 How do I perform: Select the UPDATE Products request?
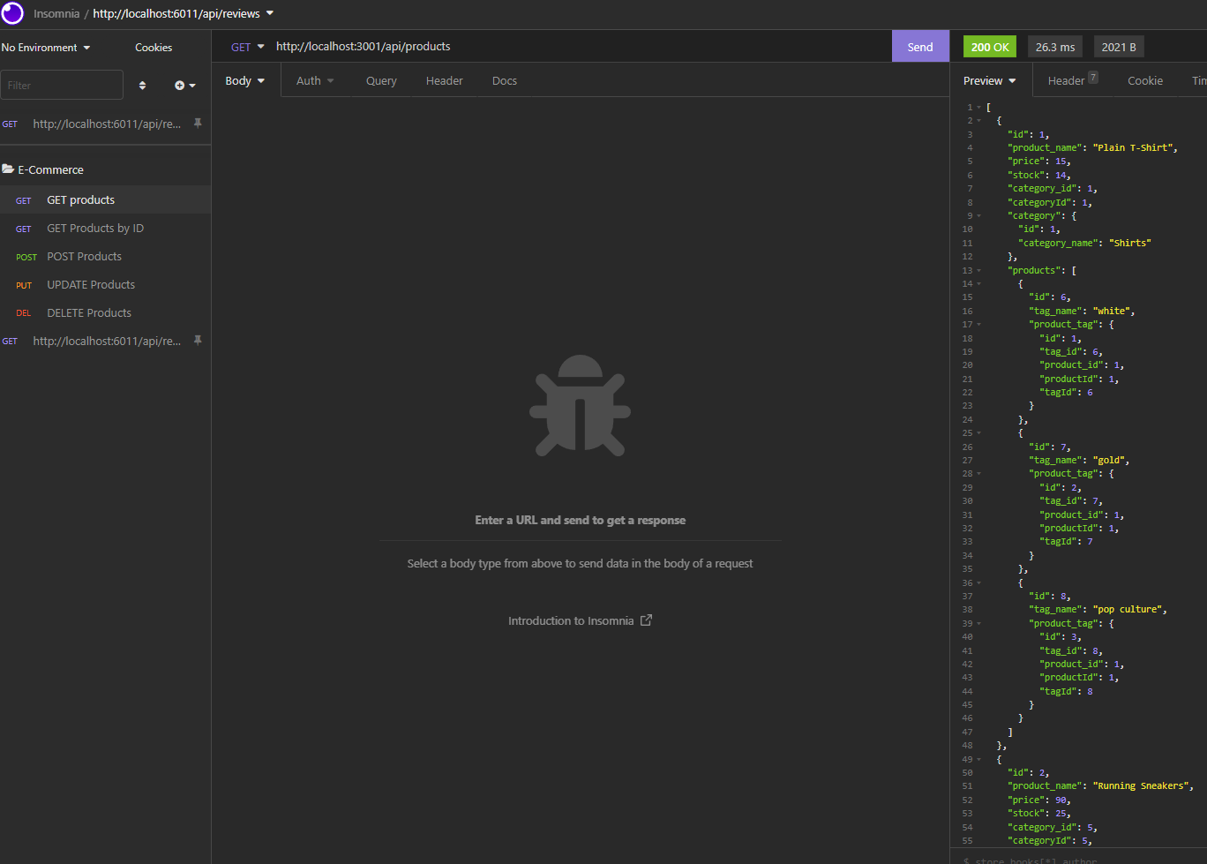point(105,284)
